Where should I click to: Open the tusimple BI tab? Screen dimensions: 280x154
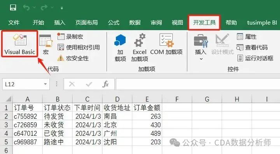[x=262, y=22]
